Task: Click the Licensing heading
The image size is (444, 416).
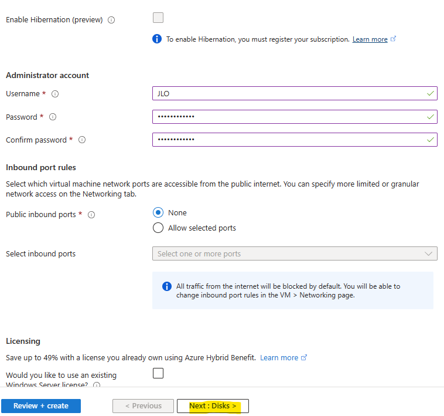Action: (x=23, y=341)
